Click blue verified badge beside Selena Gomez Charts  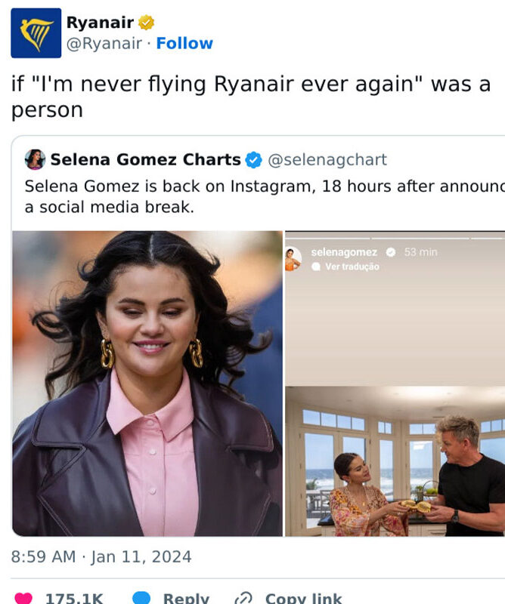coord(253,160)
